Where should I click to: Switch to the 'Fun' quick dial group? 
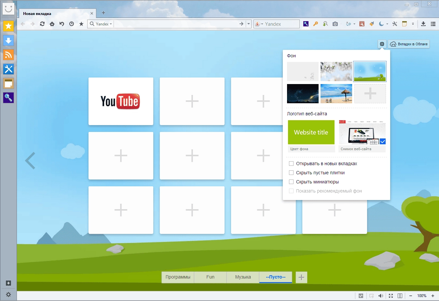210,277
